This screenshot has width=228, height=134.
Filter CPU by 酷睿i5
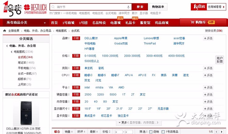click(102, 75)
